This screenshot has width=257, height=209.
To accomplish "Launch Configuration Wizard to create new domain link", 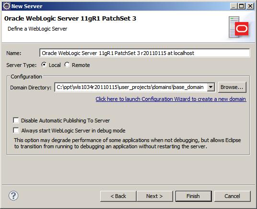I will tap(171, 99).
